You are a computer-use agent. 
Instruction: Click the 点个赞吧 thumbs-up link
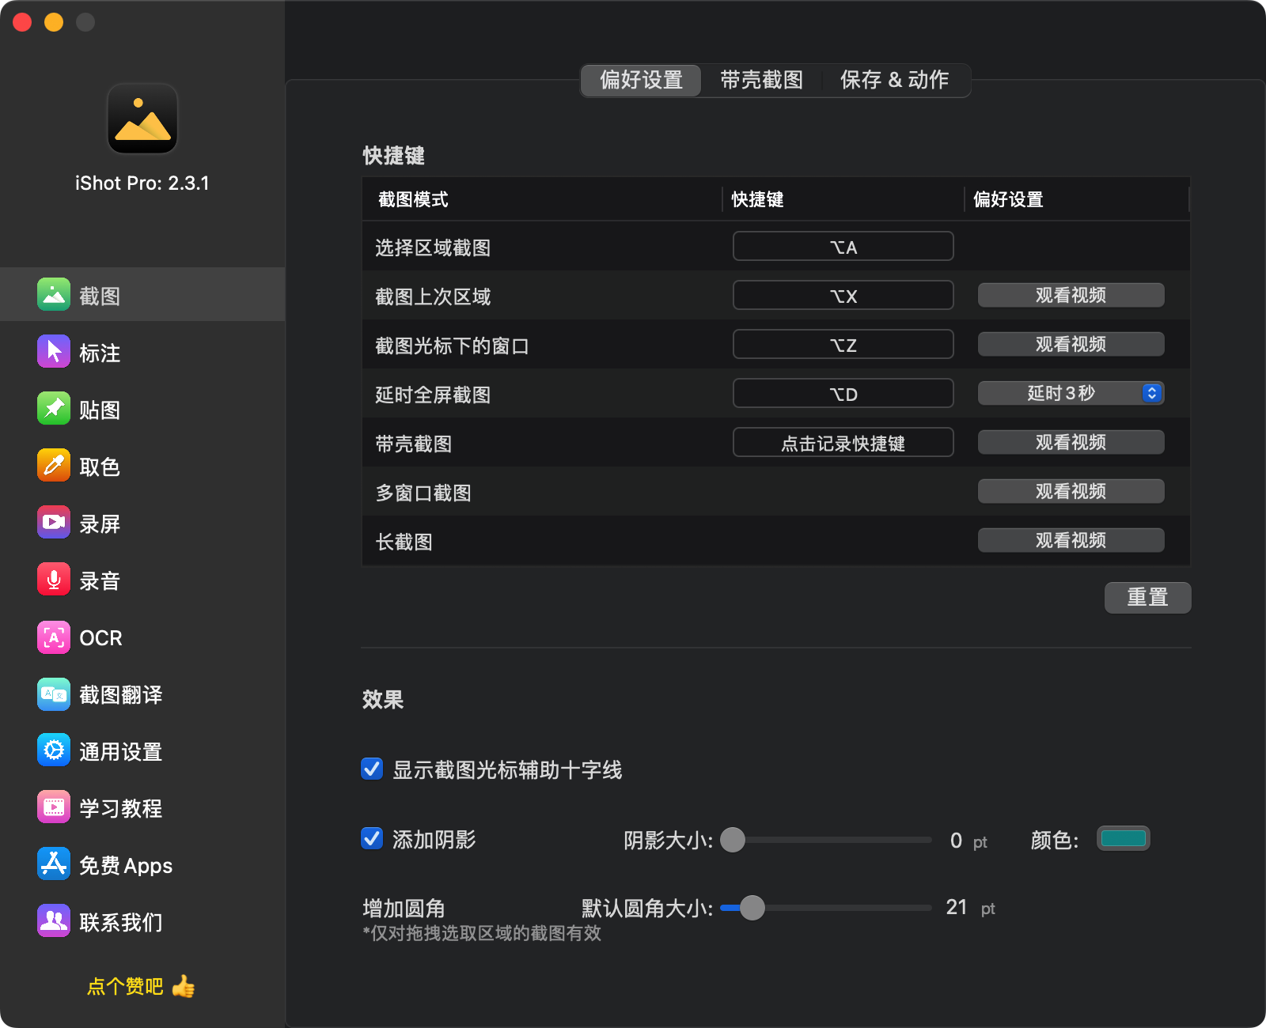pyautogui.click(x=140, y=986)
